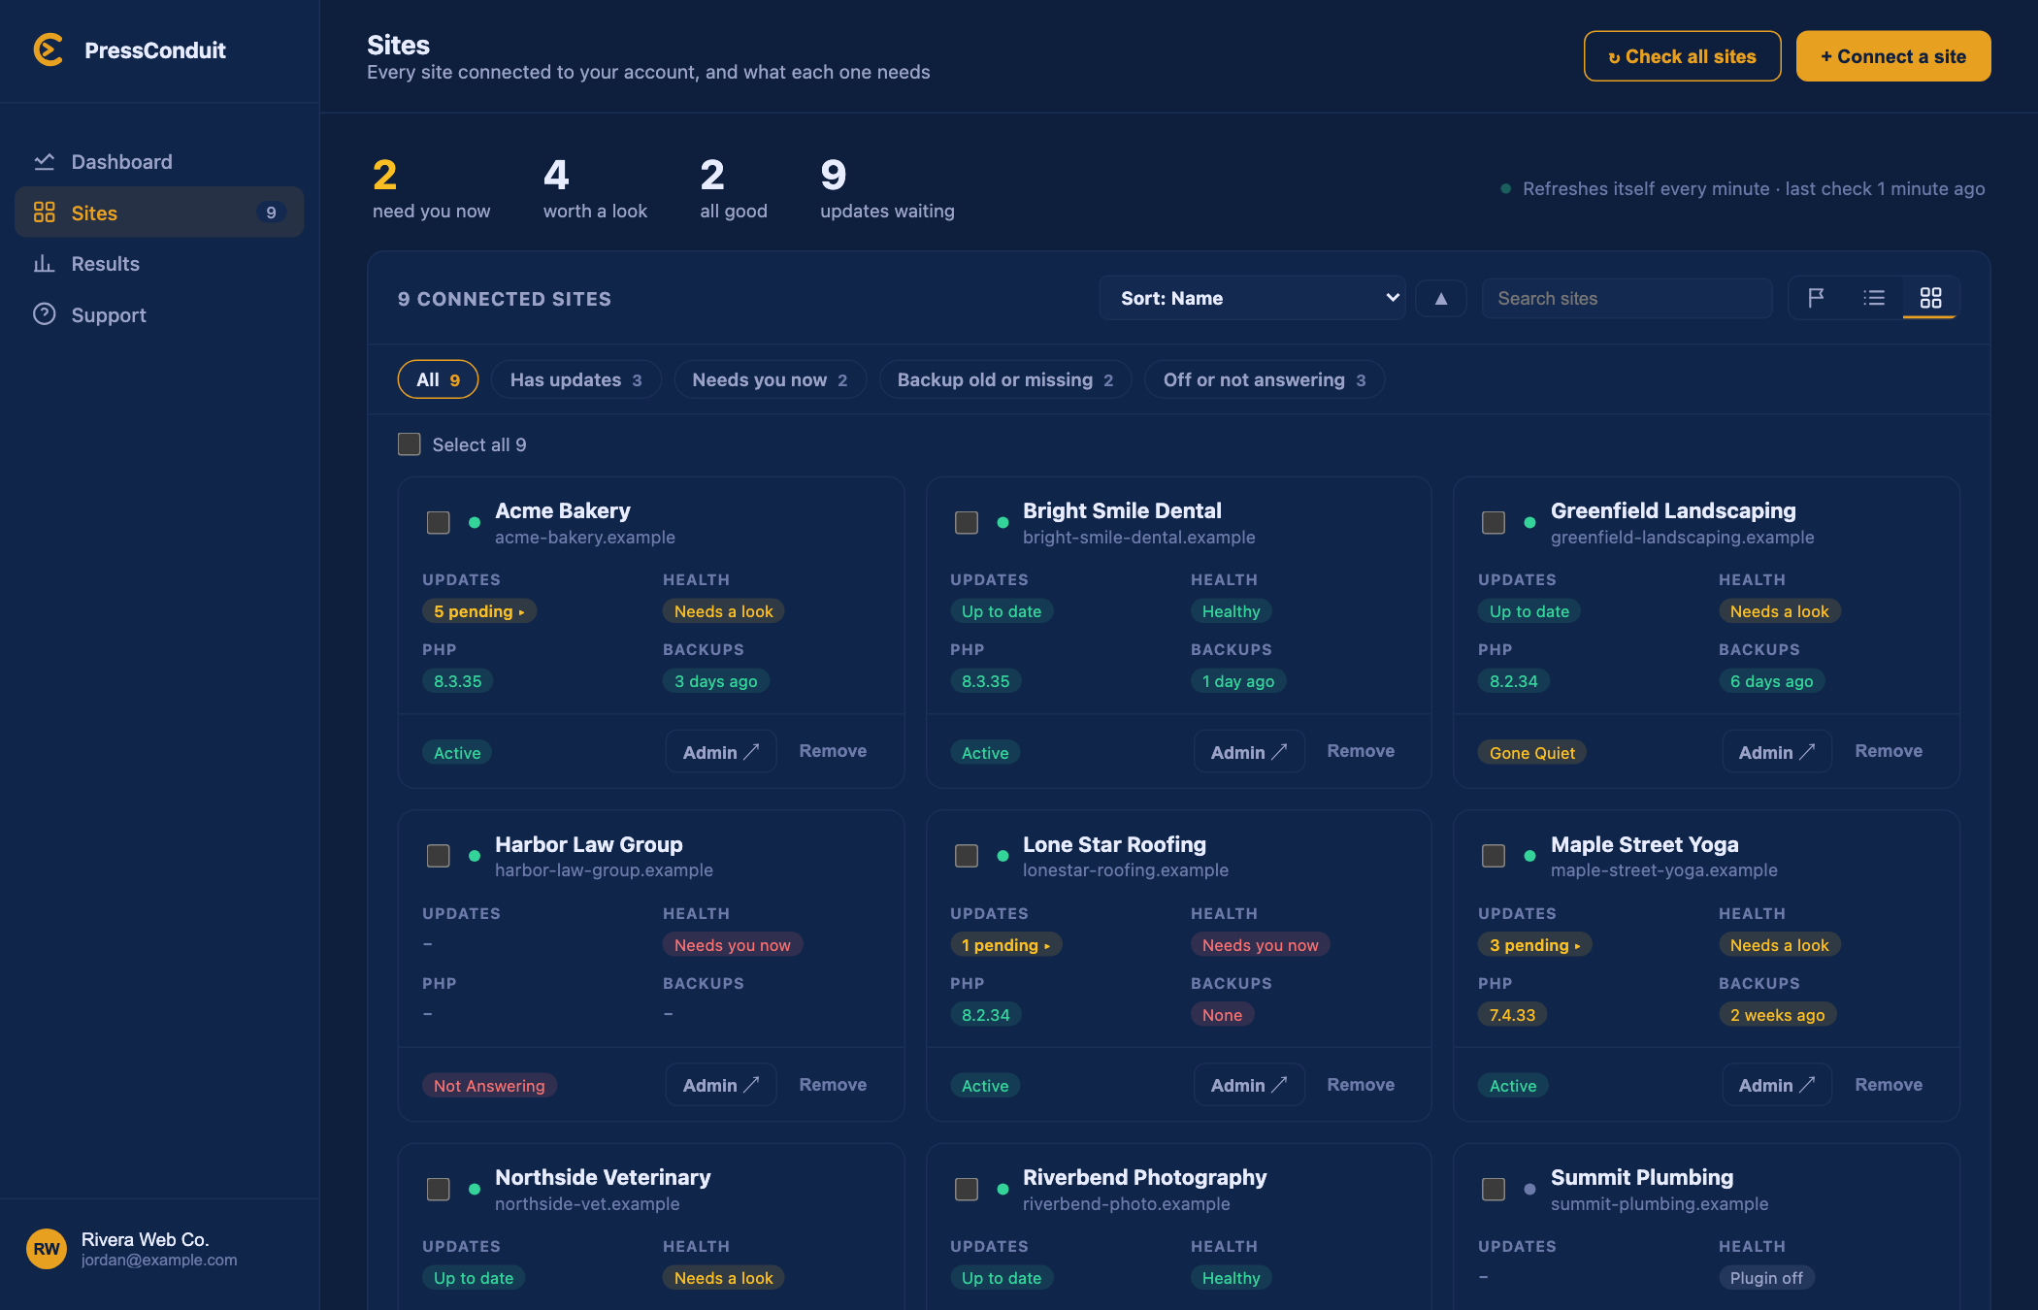Click Bright Smile Dental Healthy badge
This screenshot has width=2038, height=1310.
tap(1231, 611)
